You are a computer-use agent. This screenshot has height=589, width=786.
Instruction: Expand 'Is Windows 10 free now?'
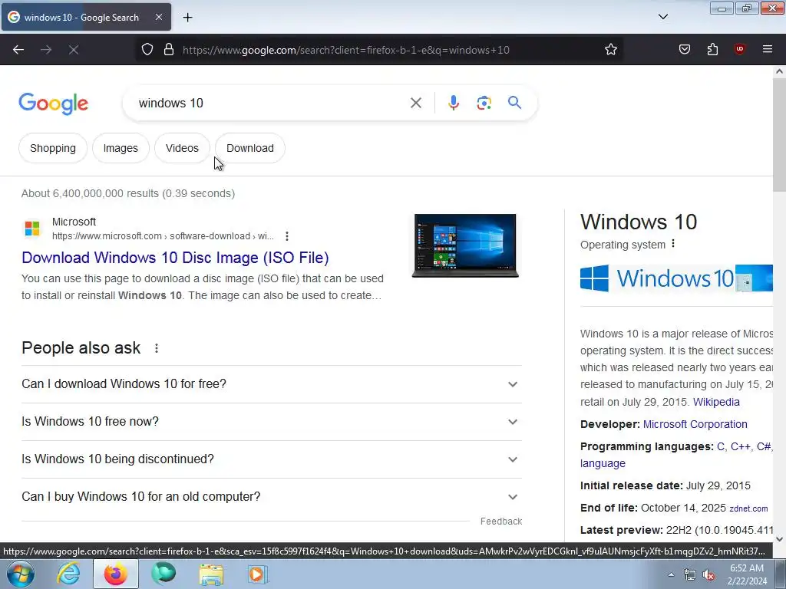272,422
